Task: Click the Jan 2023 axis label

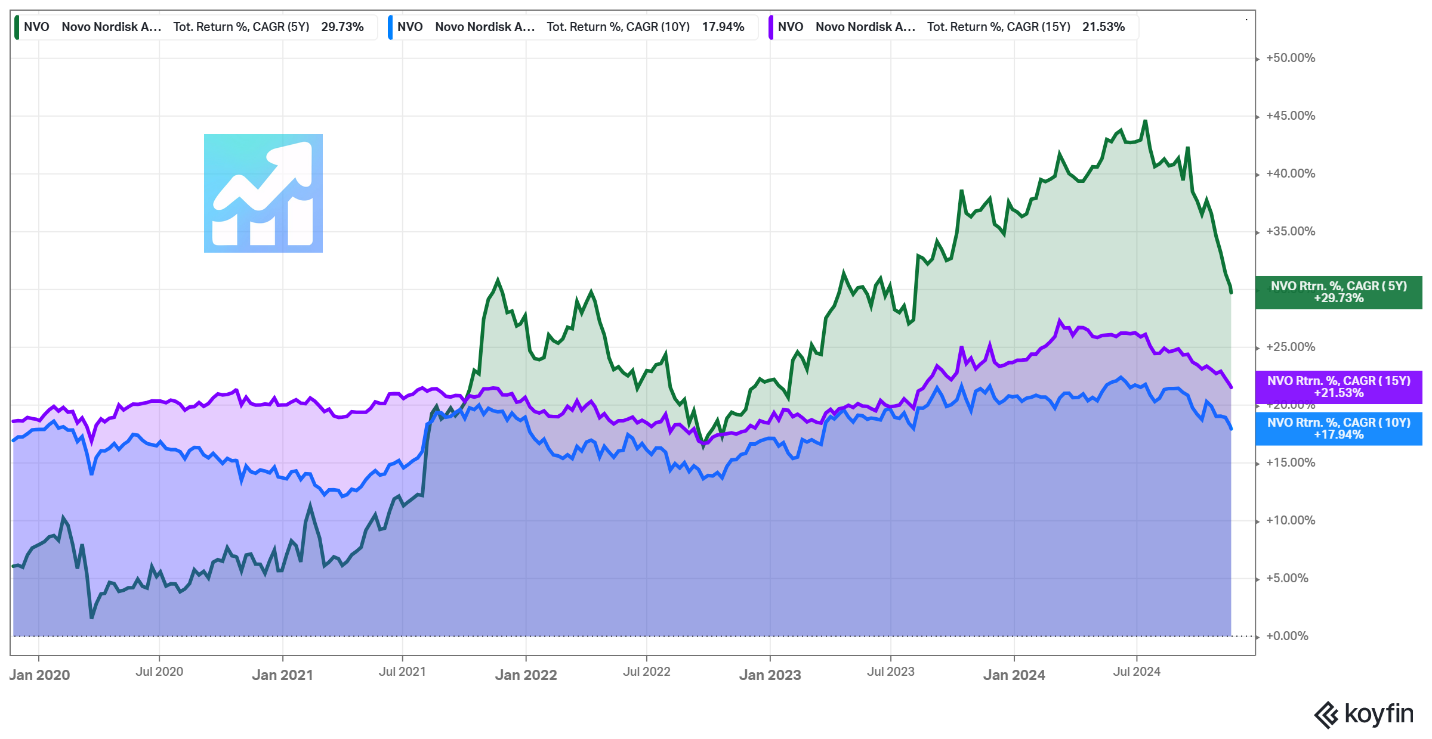Action: tap(770, 675)
